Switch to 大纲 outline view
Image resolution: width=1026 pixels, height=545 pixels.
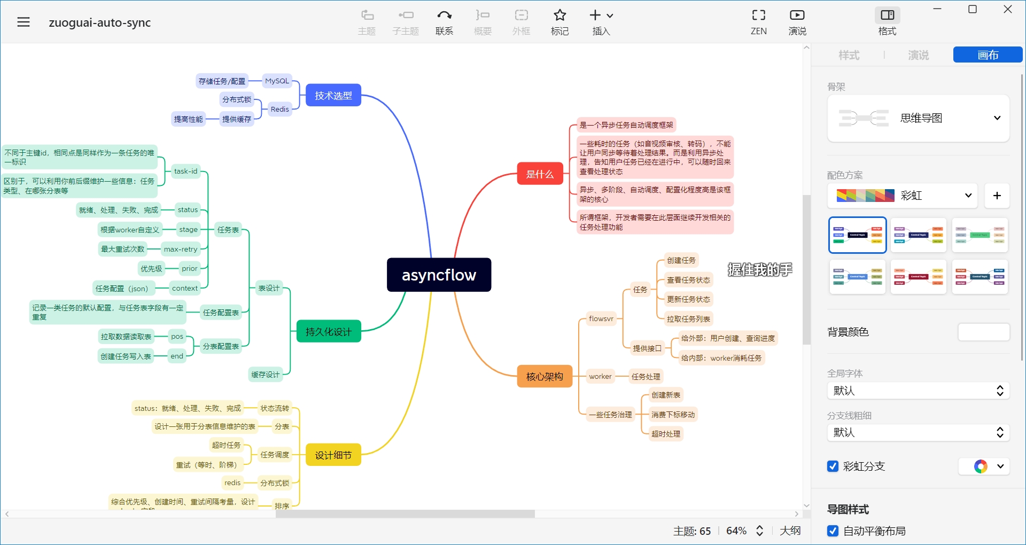[x=790, y=531]
